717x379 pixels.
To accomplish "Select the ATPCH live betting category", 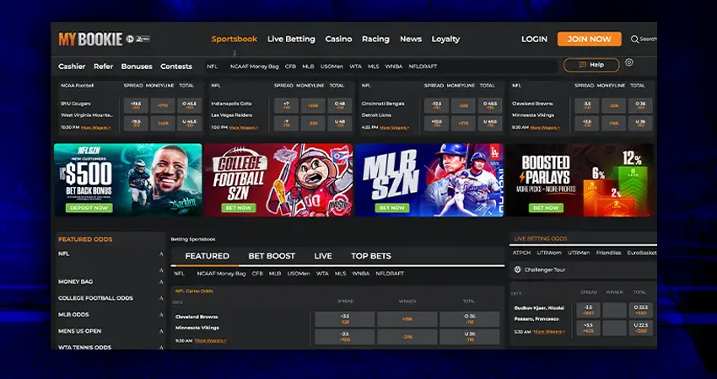I will 521,253.
